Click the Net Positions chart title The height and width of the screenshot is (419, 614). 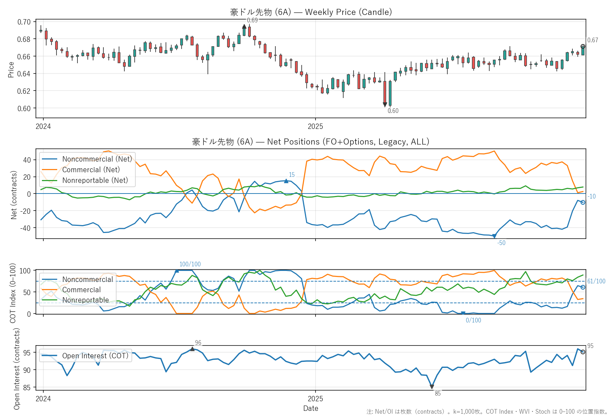[x=311, y=142]
